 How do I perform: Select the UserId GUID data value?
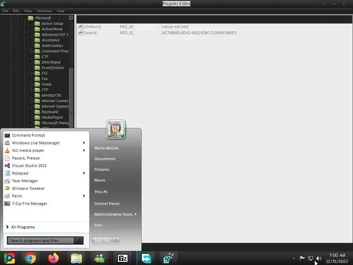coord(199,33)
